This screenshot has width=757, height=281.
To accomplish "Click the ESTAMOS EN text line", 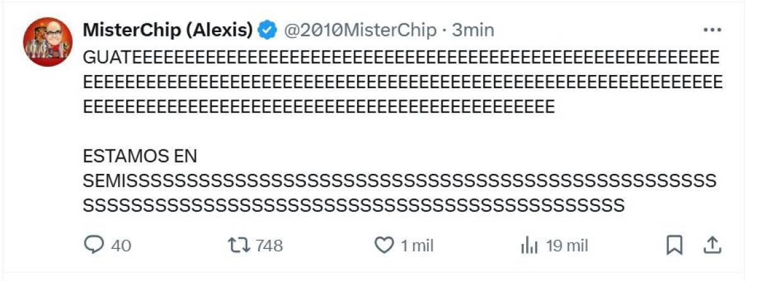I will 140,156.
